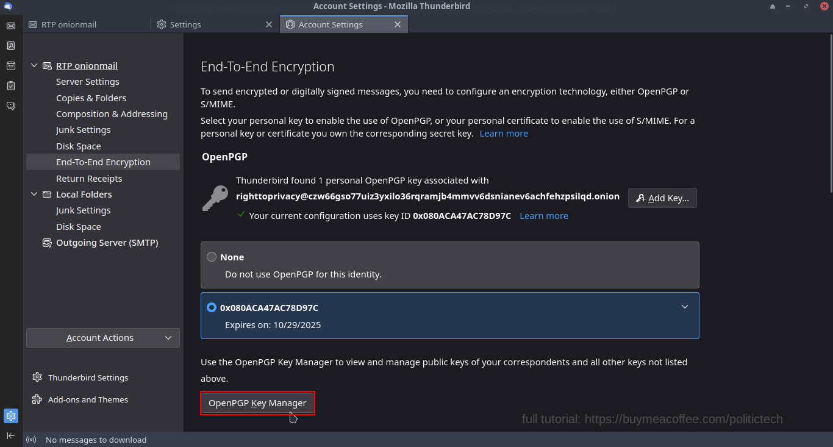
Task: Click Learn more link next to key ID
Action: tap(544, 216)
